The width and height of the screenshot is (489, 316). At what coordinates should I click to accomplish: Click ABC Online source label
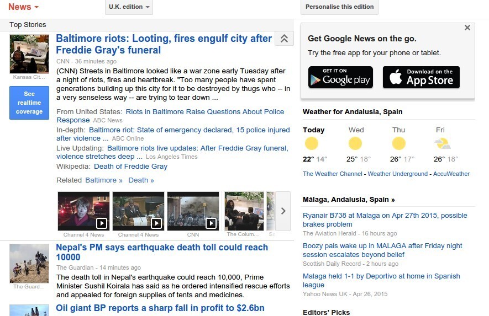coord(128,138)
